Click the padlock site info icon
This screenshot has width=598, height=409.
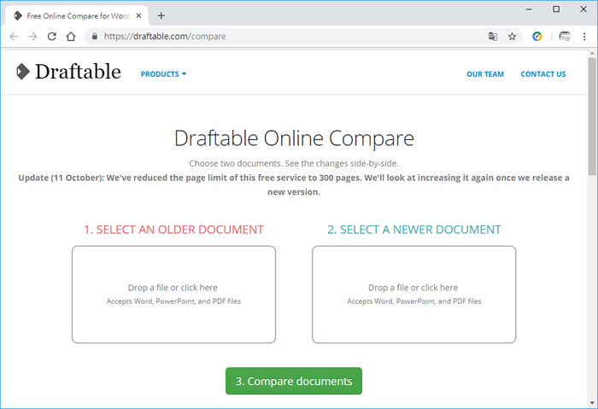click(95, 36)
